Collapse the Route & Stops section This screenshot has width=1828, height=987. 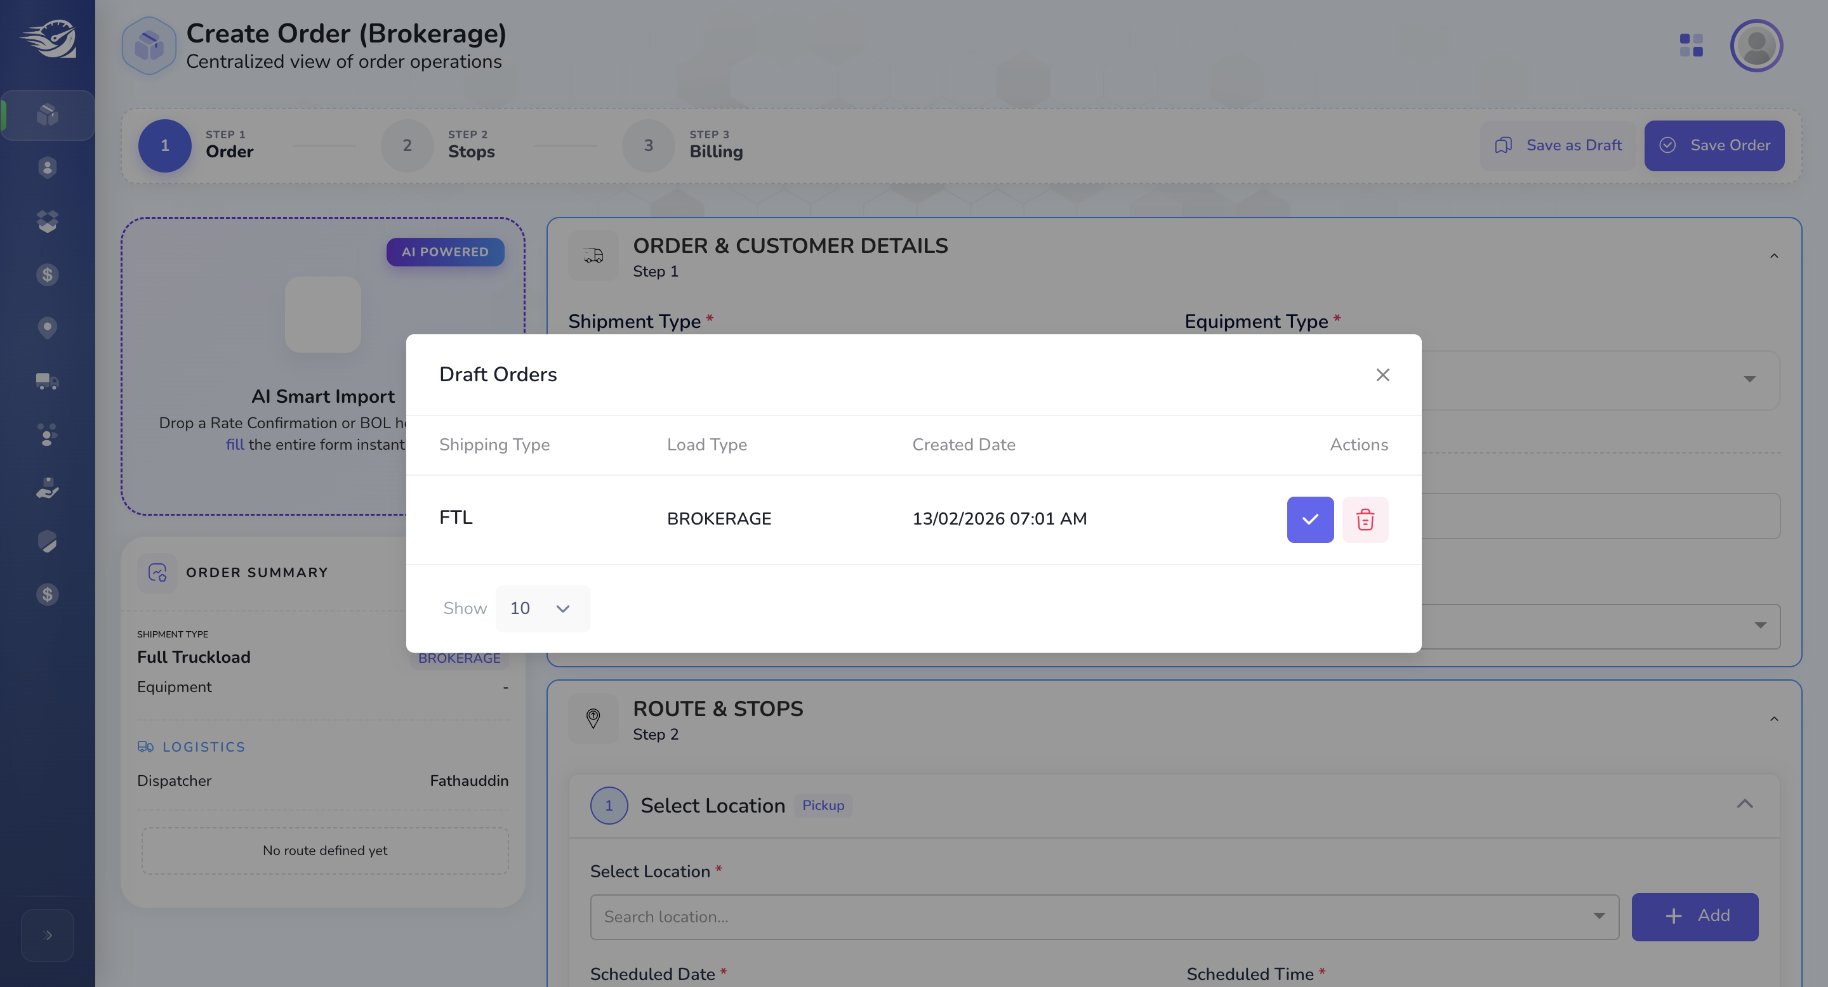(1773, 719)
